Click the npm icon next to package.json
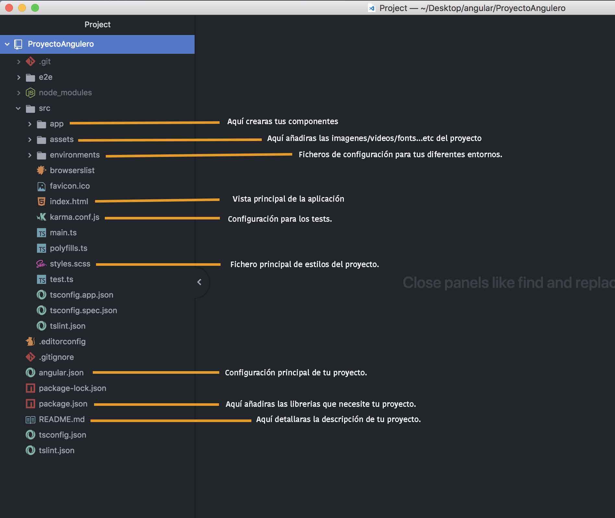Viewport: 615px width, 518px height. pos(30,404)
